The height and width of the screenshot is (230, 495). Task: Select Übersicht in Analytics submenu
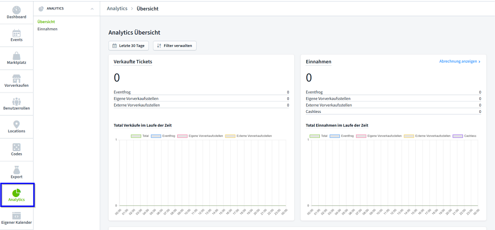click(x=46, y=21)
